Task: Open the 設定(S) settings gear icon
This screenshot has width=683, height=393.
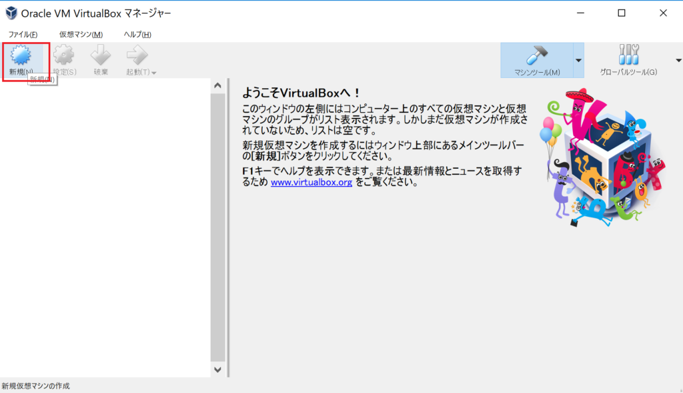Action: pyautogui.click(x=64, y=56)
